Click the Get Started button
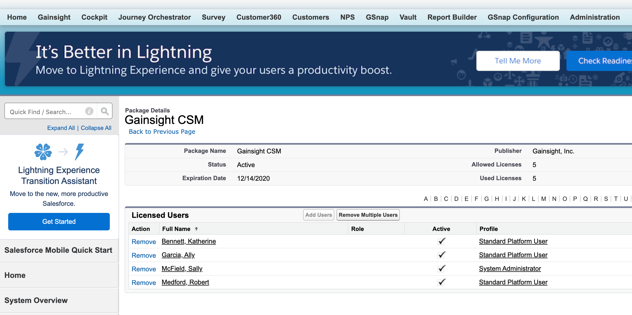This screenshot has height=315, width=632. [x=59, y=222]
